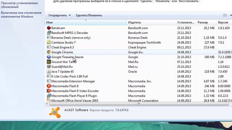Click the scrollbar left arrow
The image size is (232, 130).
(47, 104)
